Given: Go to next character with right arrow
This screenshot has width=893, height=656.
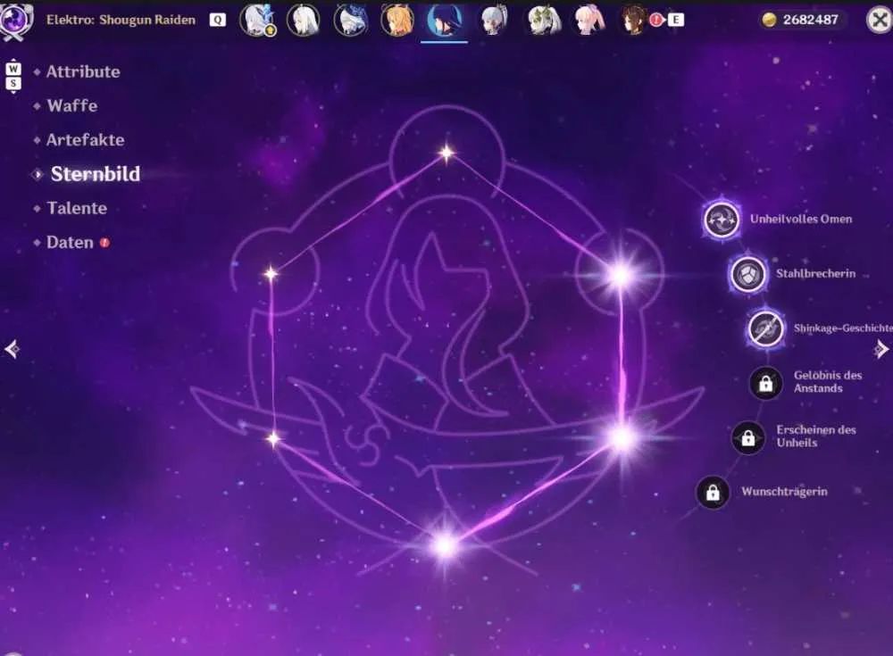Looking at the screenshot, I should [x=881, y=348].
